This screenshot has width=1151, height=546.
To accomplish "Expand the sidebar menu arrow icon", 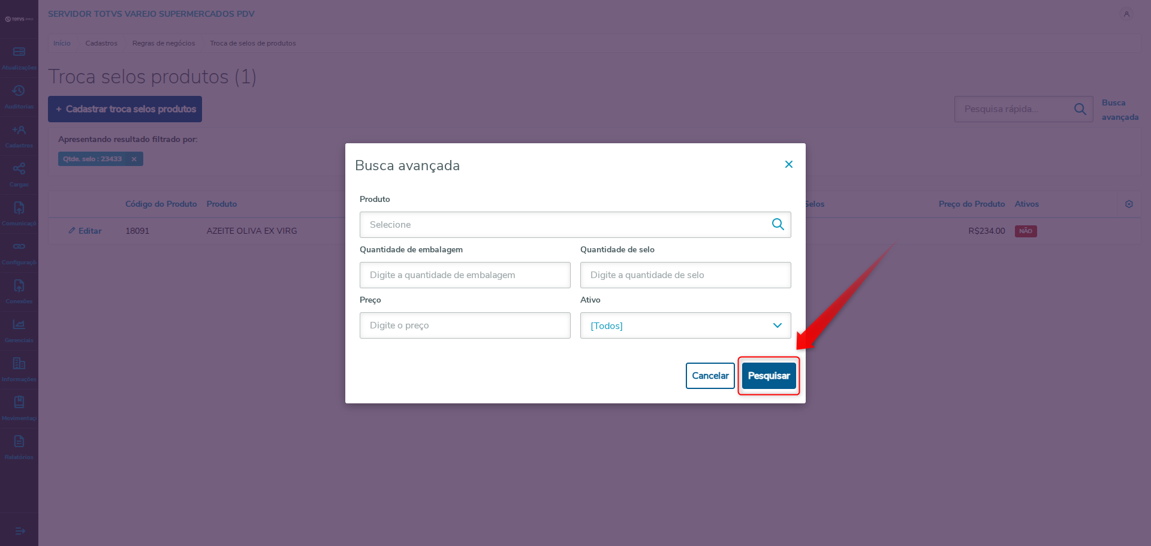I will point(19,531).
